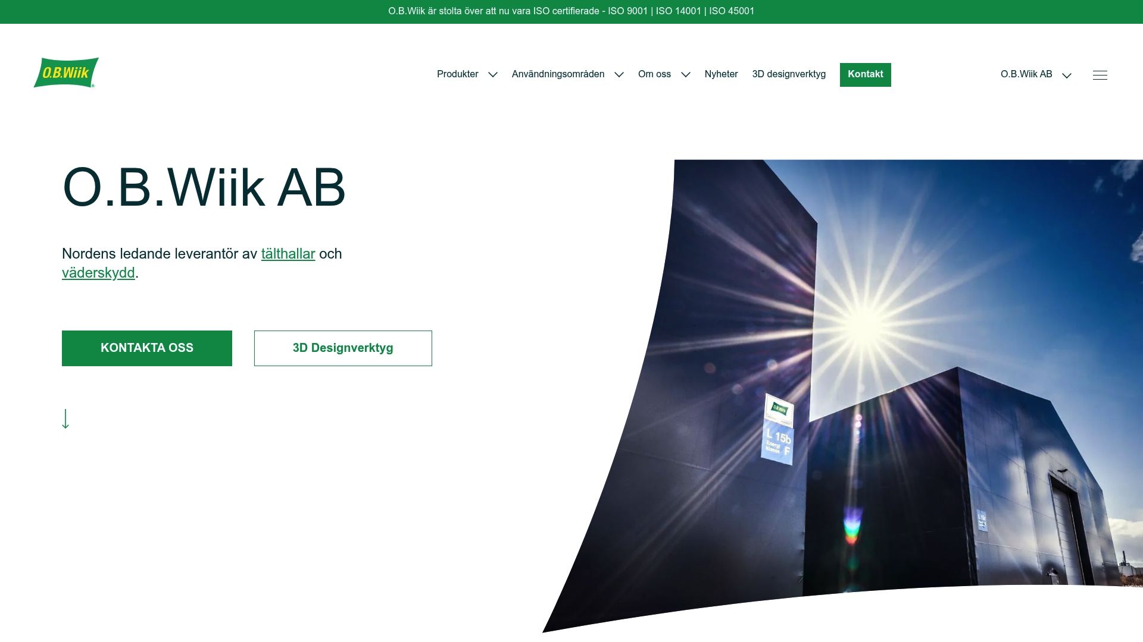The image size is (1143, 642).
Task: Click the O.B.Wiik AB site selector label
Action: pos(1026,74)
